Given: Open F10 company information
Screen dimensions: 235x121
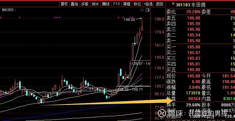Looking at the screenshot, I should (116, 4).
